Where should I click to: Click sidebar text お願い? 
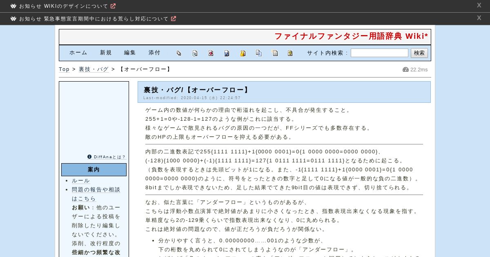tap(81, 208)
